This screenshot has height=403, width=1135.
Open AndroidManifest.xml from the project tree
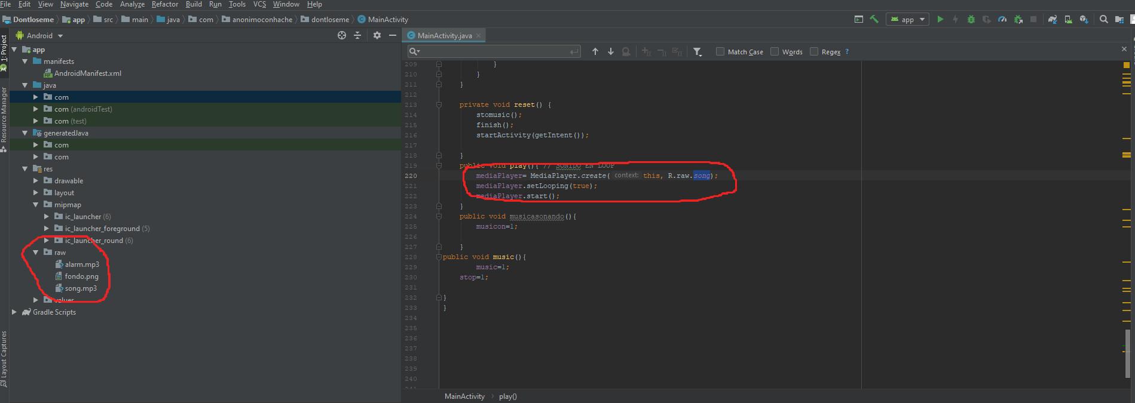coord(87,73)
